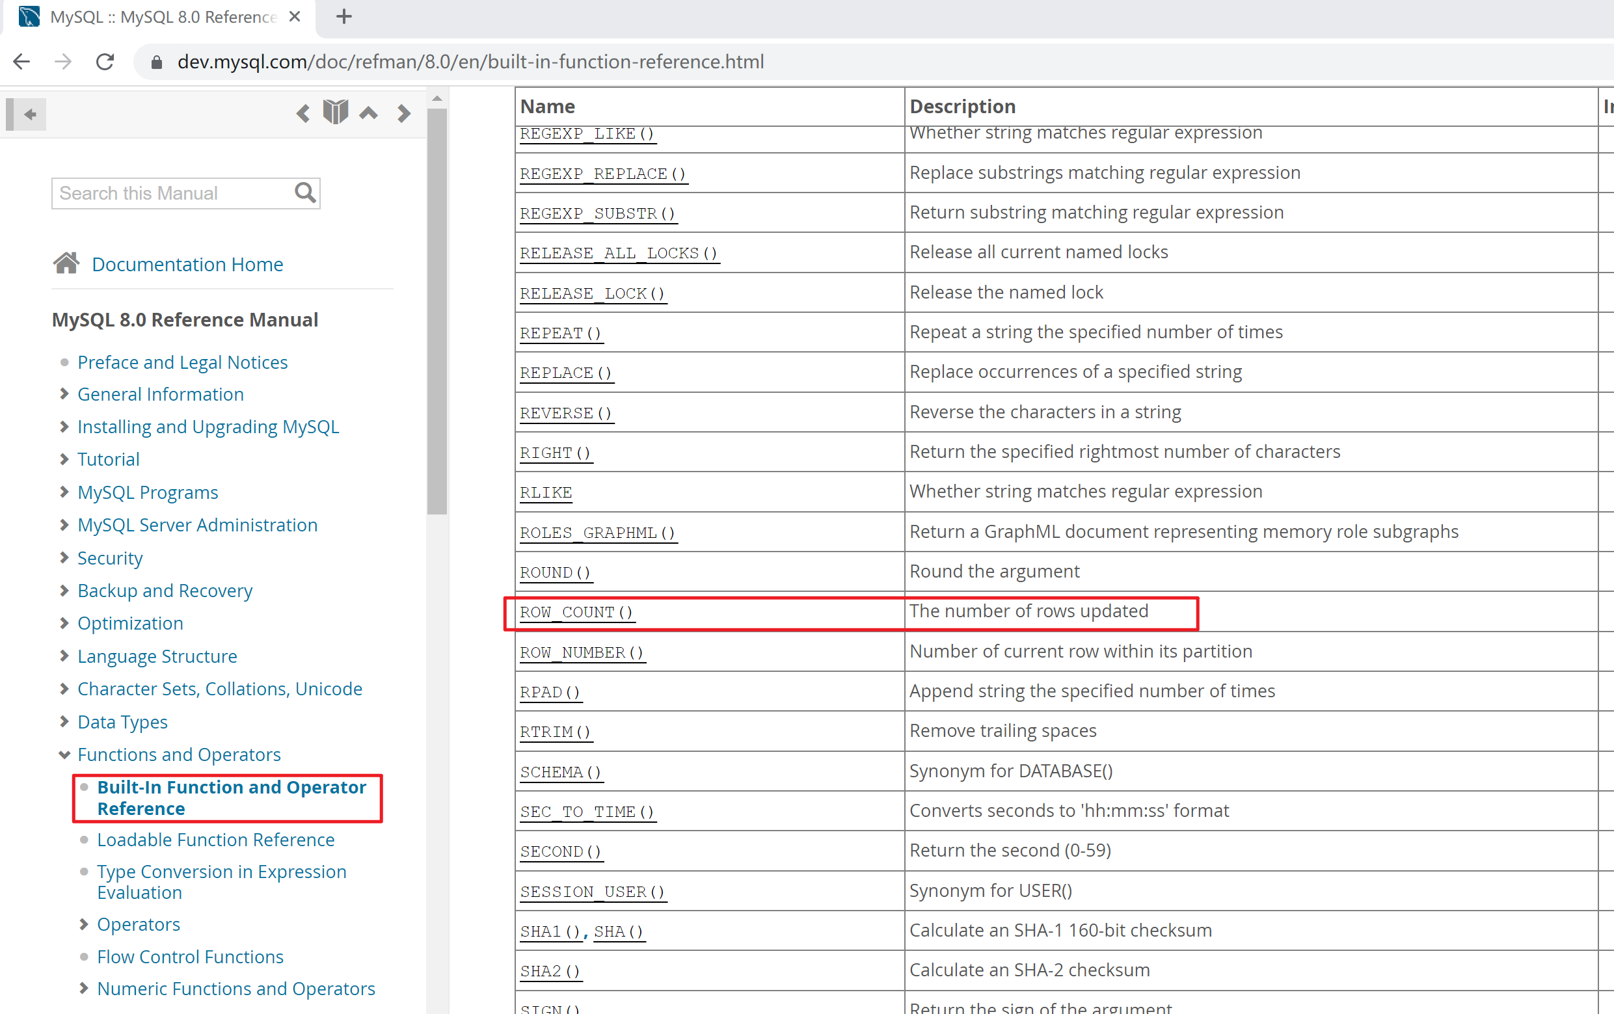Click the sidebar scrollbar up arrow

(x=437, y=98)
